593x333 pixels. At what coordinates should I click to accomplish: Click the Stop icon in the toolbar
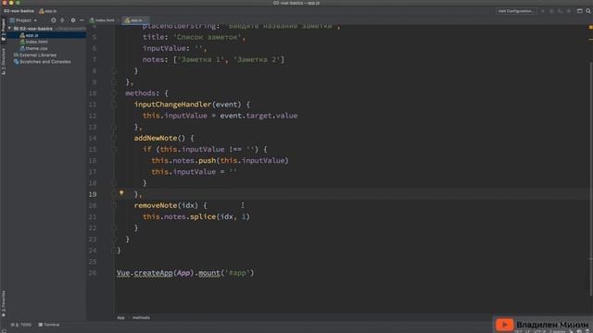point(569,11)
